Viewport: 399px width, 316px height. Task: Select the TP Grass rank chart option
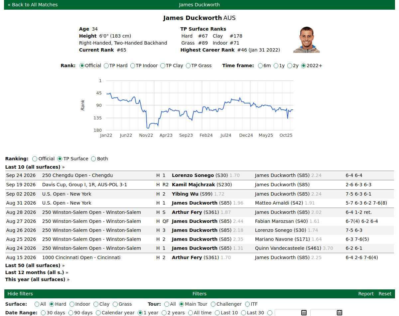pos(188,66)
